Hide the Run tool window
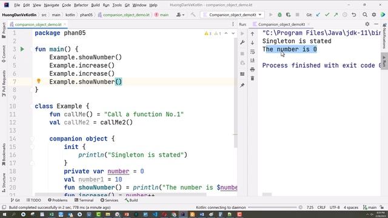The height and width of the screenshot is (218, 388). coord(376,24)
